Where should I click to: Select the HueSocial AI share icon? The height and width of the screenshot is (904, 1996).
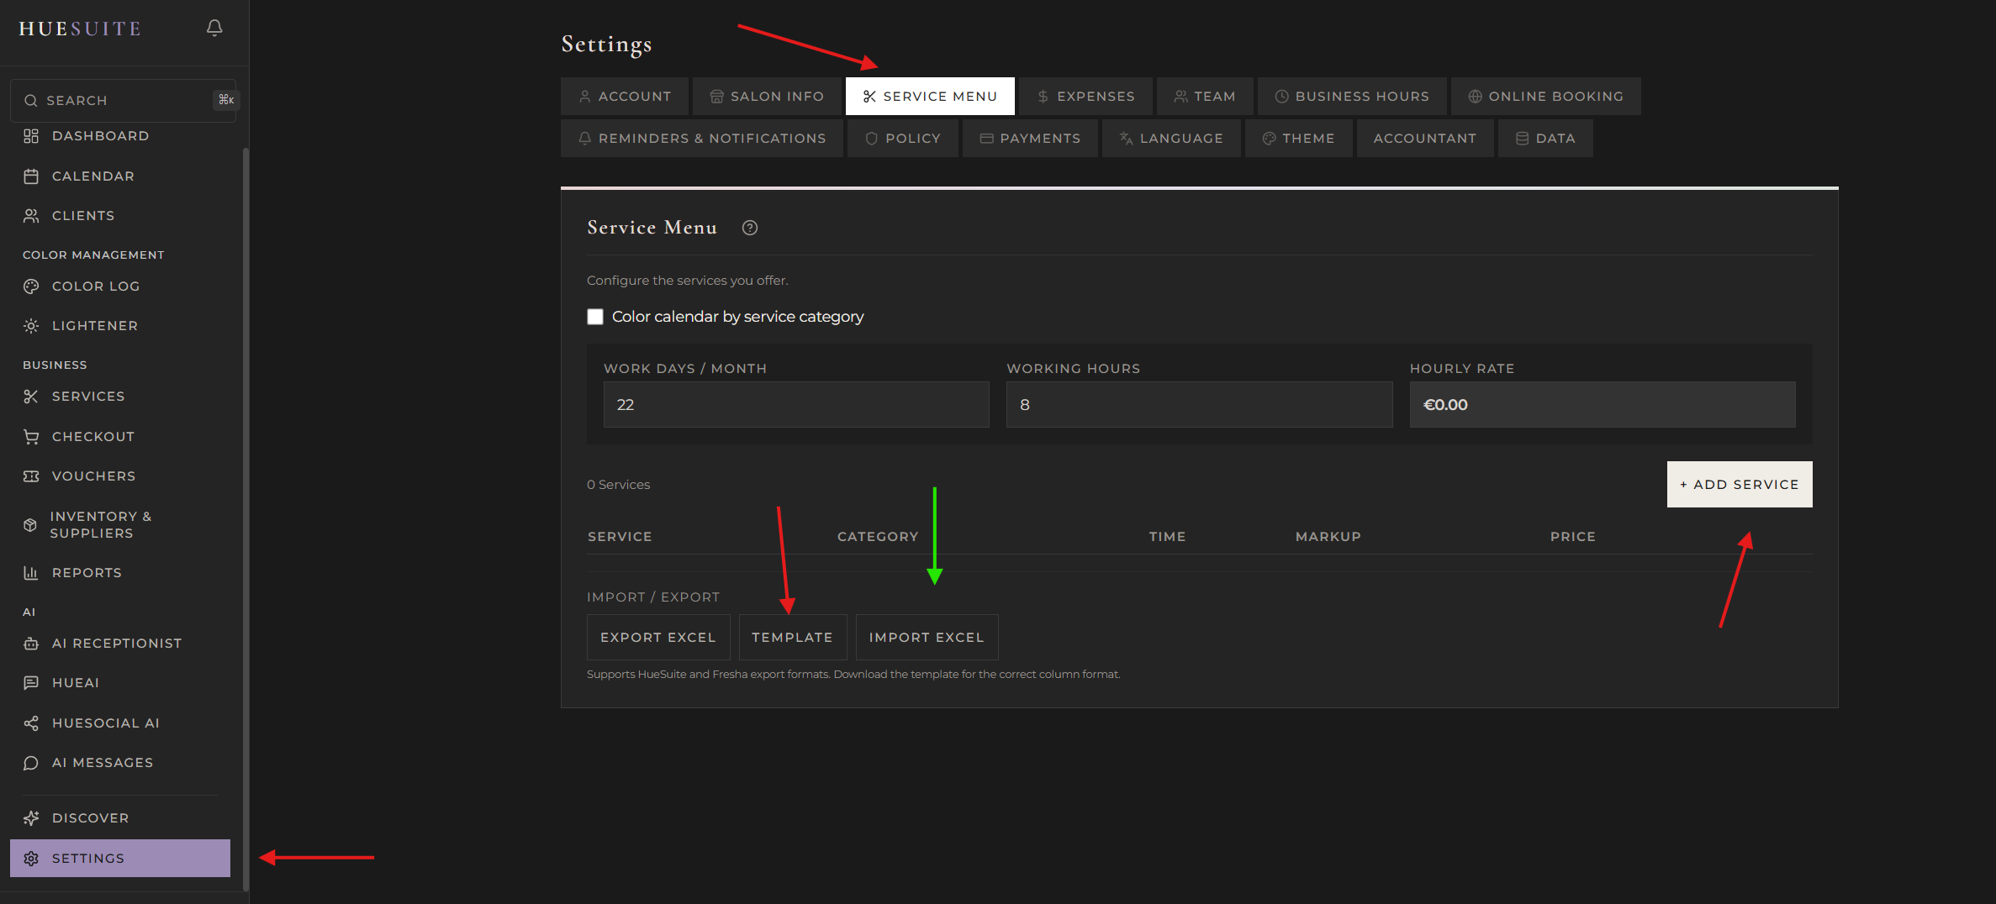31,723
